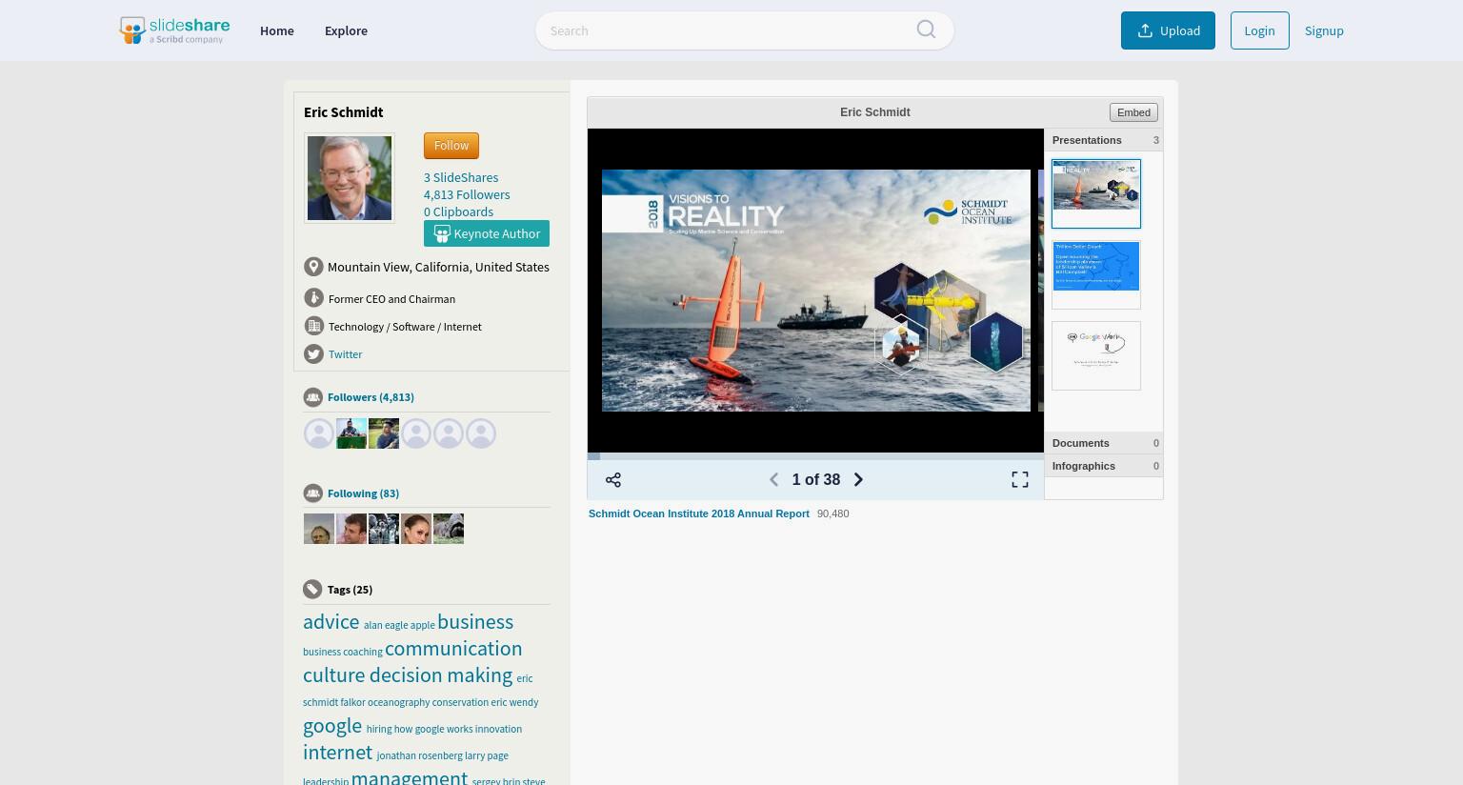The image size is (1463, 785).
Task: Follow Eric Schmidt
Action: (x=451, y=146)
